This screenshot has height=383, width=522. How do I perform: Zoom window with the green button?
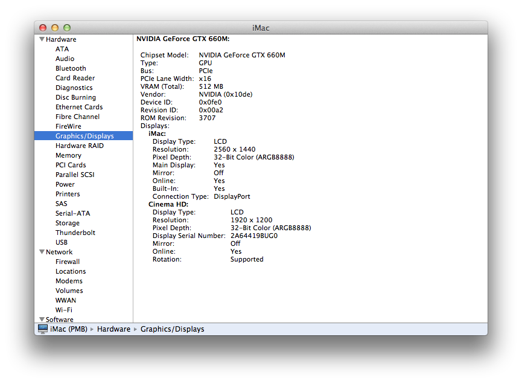click(67, 28)
